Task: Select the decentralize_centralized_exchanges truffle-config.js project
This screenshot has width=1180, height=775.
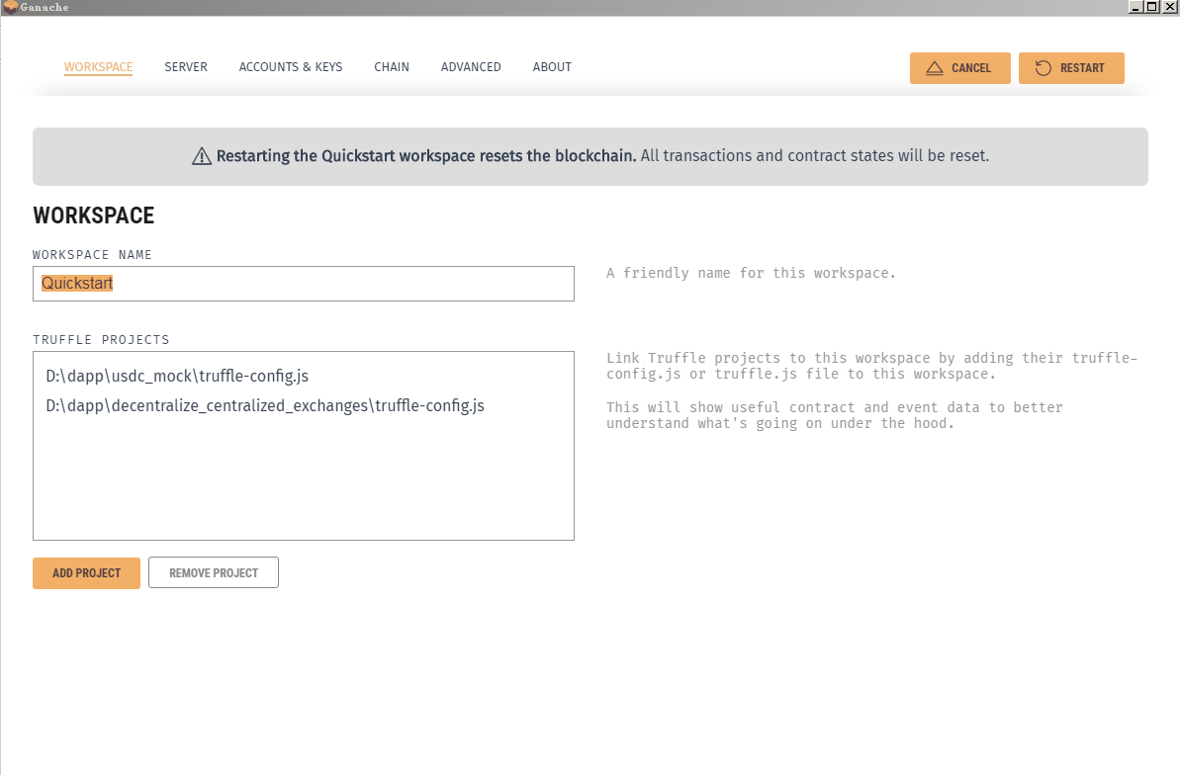Action: 265,405
